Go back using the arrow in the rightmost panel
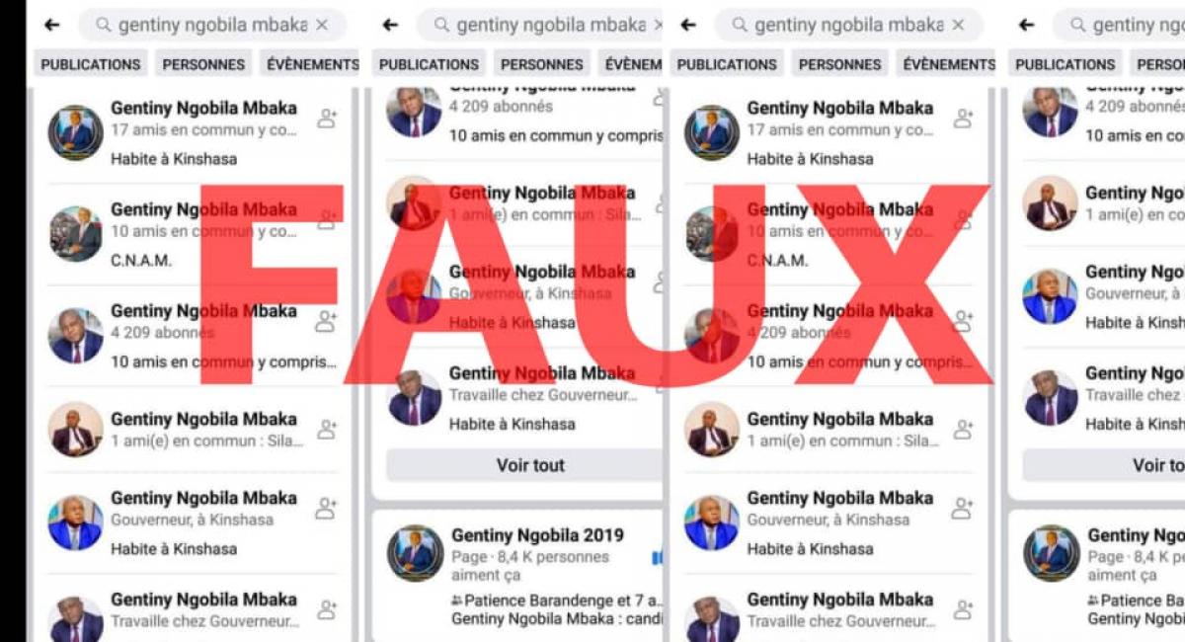Screen dimensions: 1185x642 click(1027, 26)
